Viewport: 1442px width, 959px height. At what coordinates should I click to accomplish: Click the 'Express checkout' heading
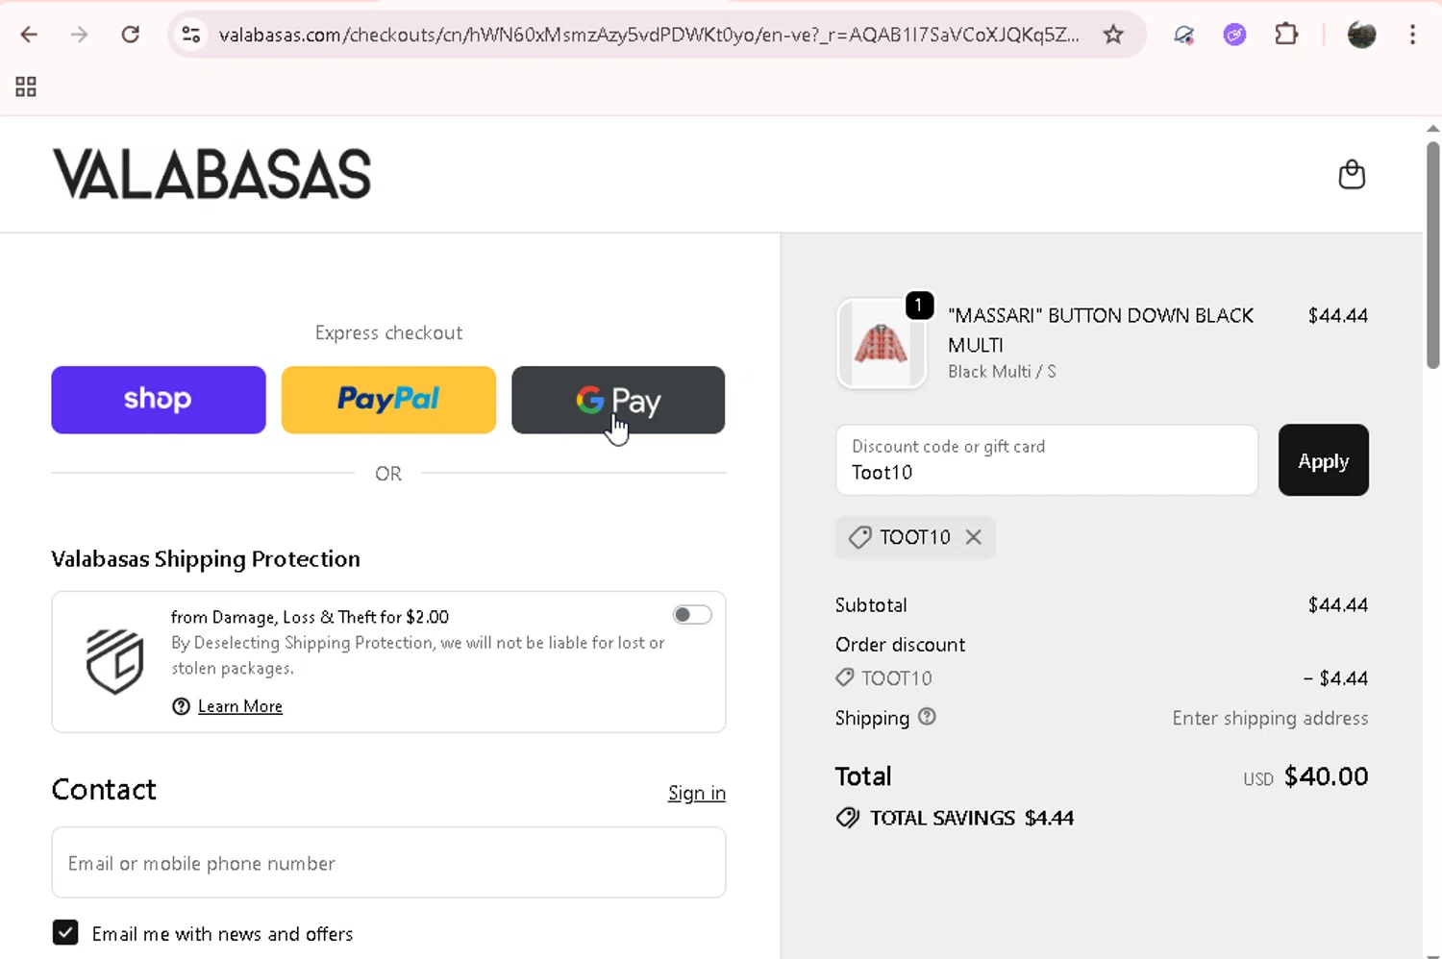point(388,332)
